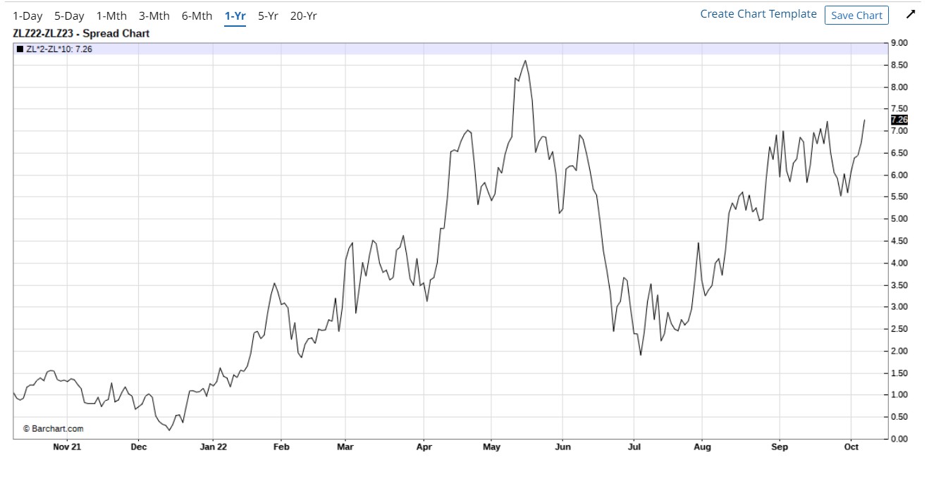
Task: Click the July trough near 2.00 on line
Action: tap(641, 354)
